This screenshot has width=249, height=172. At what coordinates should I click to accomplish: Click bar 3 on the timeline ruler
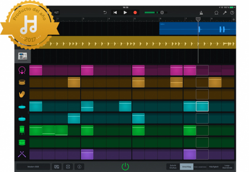pos(83,19)
